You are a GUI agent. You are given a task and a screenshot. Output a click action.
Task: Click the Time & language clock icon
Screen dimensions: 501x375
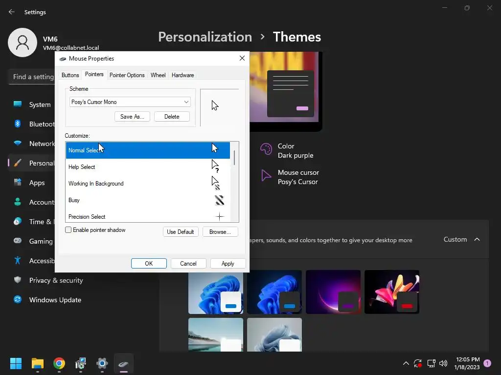click(x=18, y=221)
